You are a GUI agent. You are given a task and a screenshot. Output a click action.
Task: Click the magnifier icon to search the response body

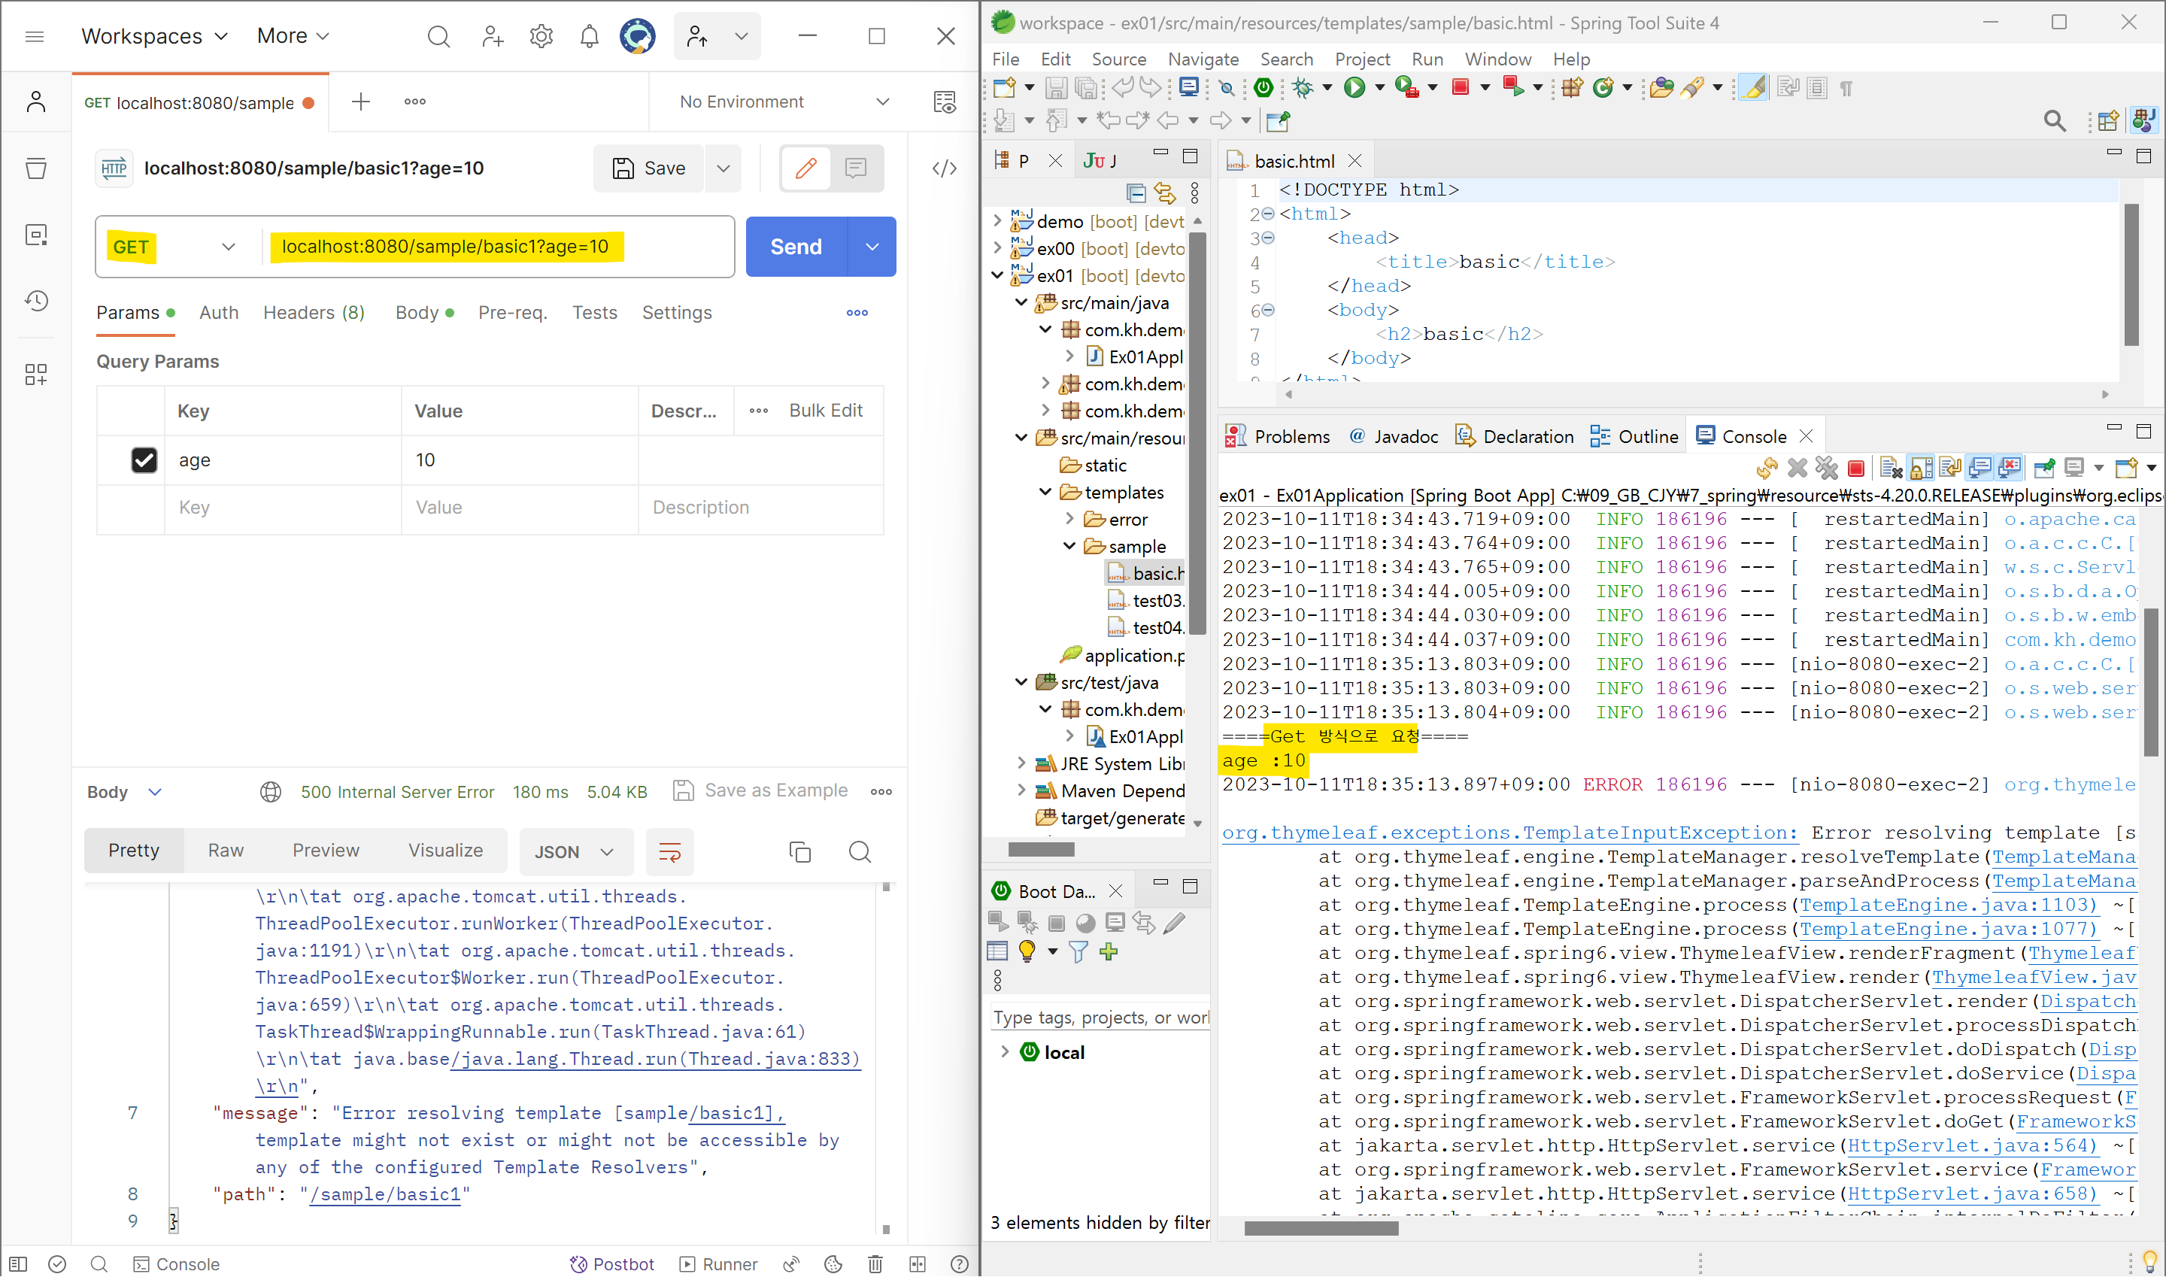click(x=860, y=852)
